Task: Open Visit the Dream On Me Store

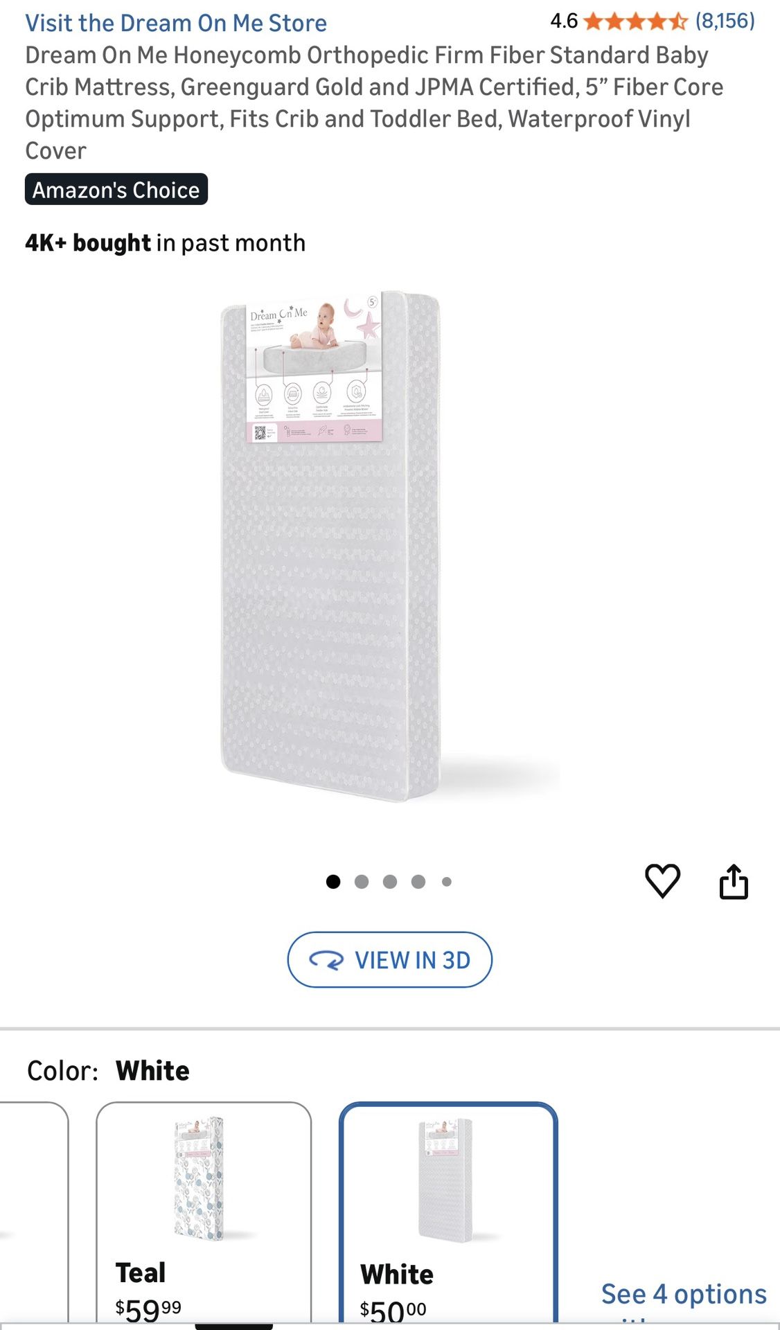Action: tap(176, 23)
